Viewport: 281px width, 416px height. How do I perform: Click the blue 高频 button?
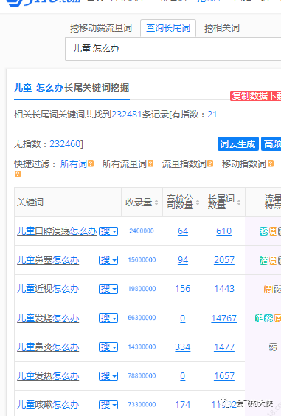click(x=271, y=144)
